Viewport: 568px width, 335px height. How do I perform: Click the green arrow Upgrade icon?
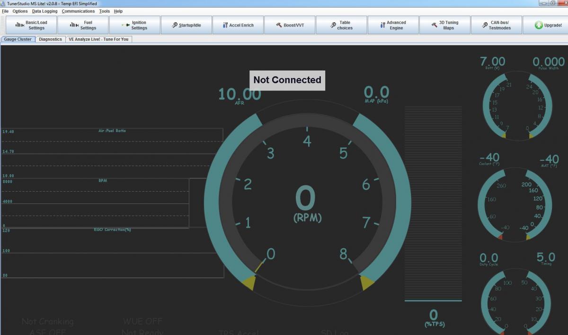[539, 25]
